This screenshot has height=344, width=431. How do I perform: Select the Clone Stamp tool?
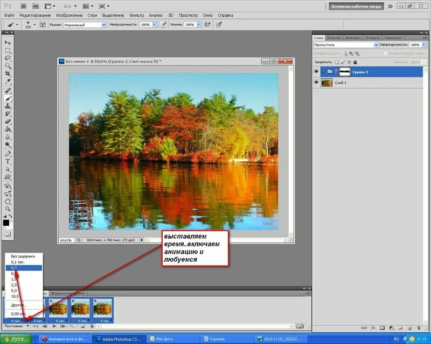coord(8,106)
